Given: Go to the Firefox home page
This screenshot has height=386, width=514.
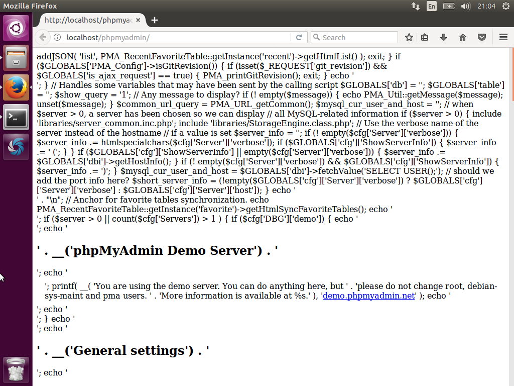Looking at the screenshot, I should [x=463, y=37].
